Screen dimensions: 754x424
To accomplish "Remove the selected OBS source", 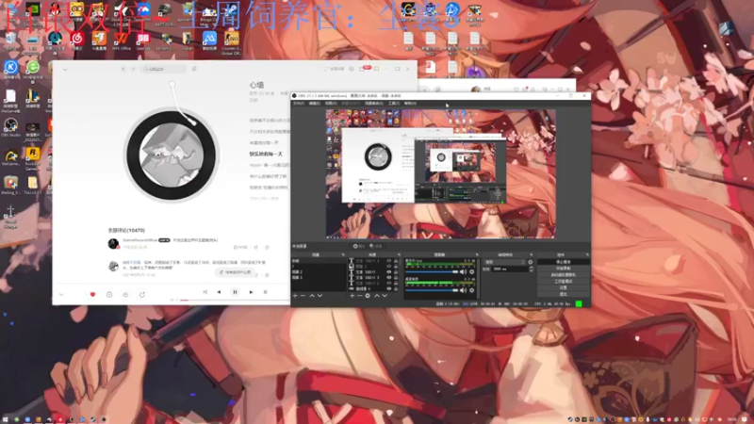I will pyautogui.click(x=360, y=296).
